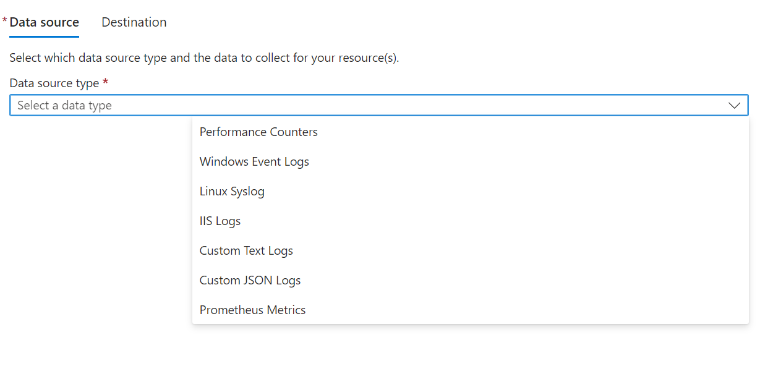The width and height of the screenshot is (760, 366).
Task: Select Performance Counters from the list
Action: click(258, 132)
